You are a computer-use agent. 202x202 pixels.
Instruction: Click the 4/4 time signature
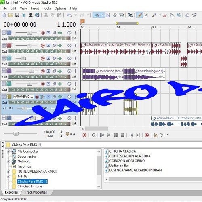pyautogui.click(x=61, y=134)
